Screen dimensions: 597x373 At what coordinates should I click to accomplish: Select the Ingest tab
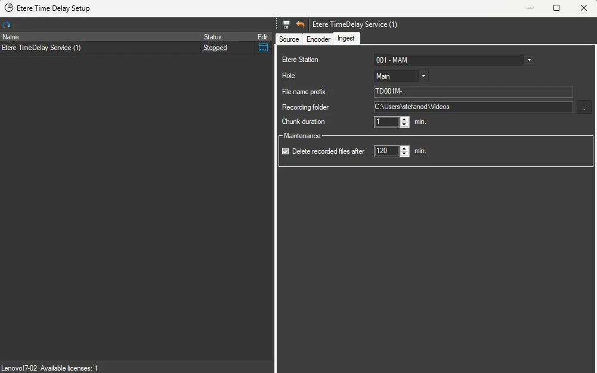click(x=346, y=38)
